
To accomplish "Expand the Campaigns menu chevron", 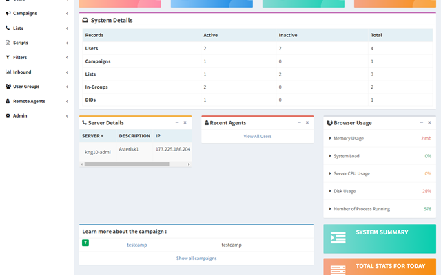I will click(67, 14).
